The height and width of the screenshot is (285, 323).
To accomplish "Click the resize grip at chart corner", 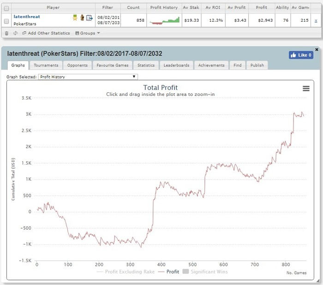I will click(x=318, y=280).
